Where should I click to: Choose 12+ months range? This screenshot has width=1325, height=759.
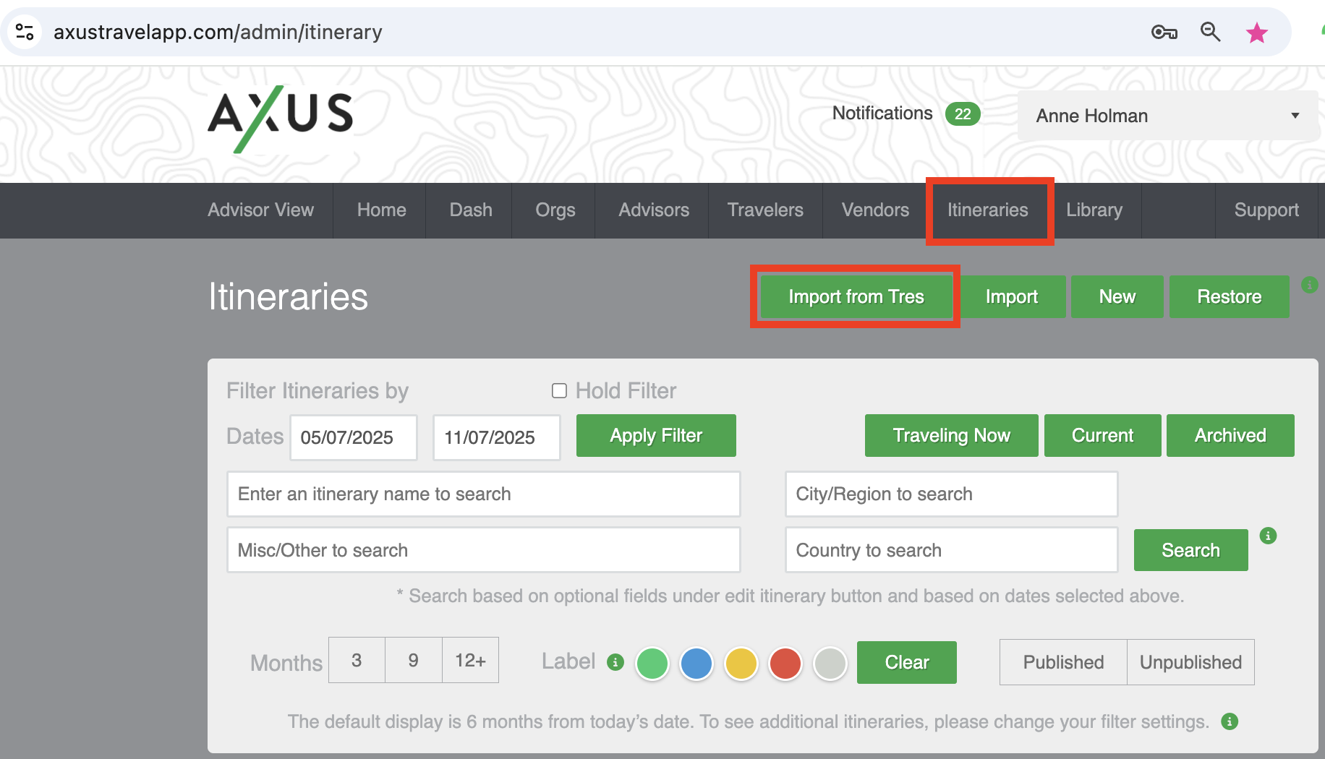pos(470,661)
